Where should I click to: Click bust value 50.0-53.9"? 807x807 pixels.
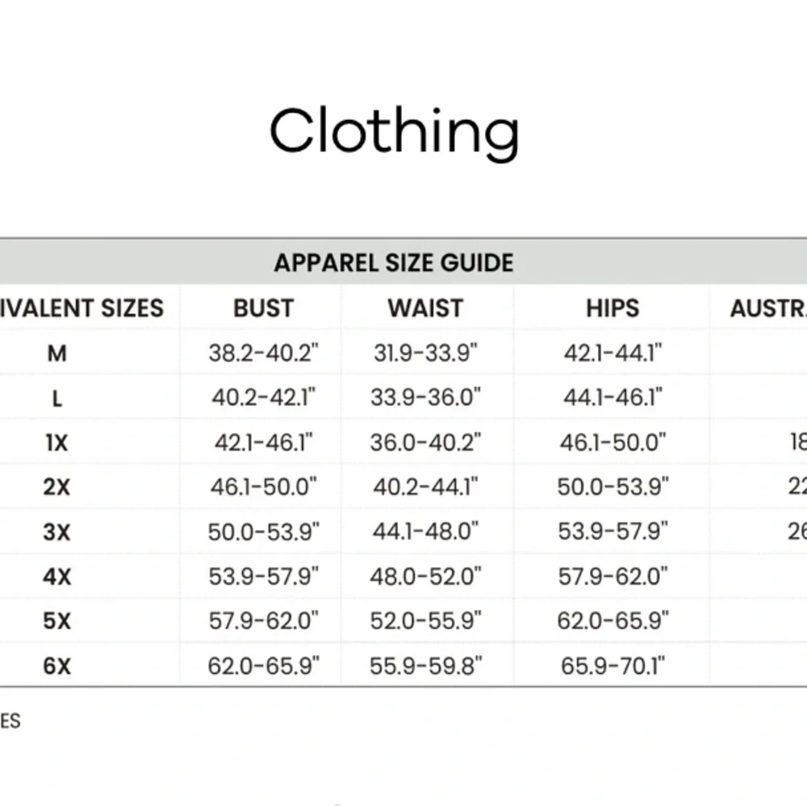pyautogui.click(x=264, y=532)
